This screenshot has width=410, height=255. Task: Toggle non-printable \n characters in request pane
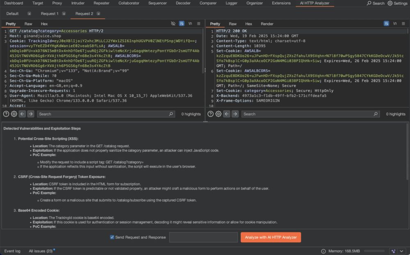click(190, 23)
